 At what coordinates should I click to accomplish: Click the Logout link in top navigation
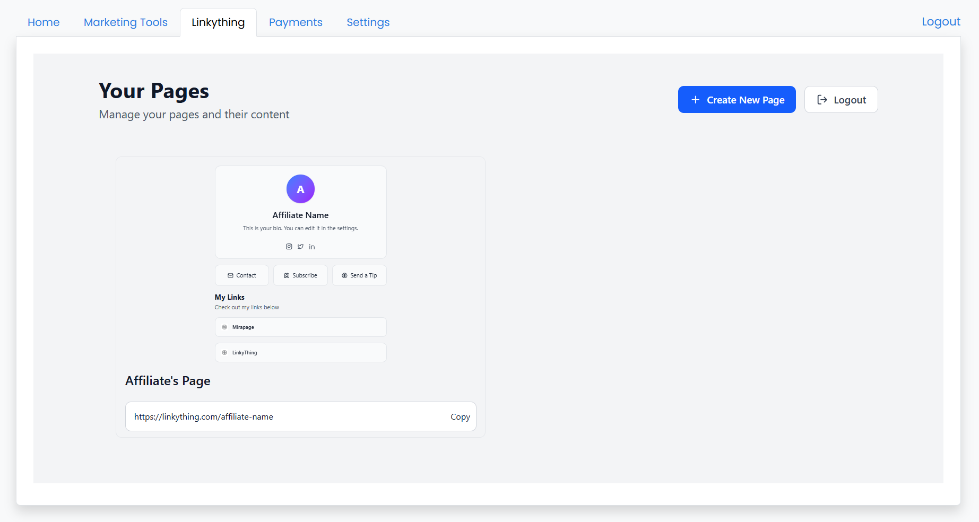(x=941, y=22)
